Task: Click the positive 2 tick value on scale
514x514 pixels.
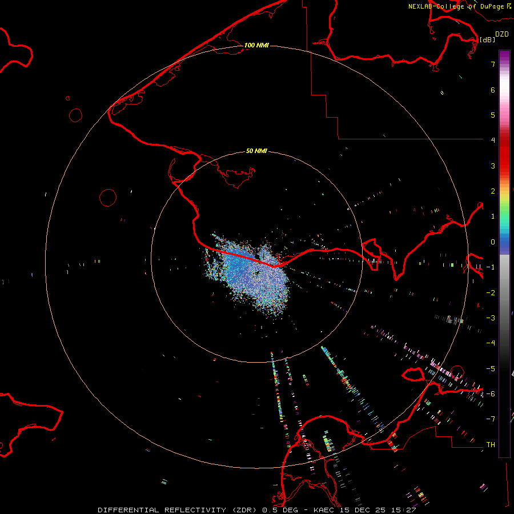Action: click(x=493, y=191)
